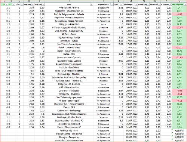Select the date 30.07.2022 cell
This screenshot has height=142, width=187.
[x=131, y=111]
